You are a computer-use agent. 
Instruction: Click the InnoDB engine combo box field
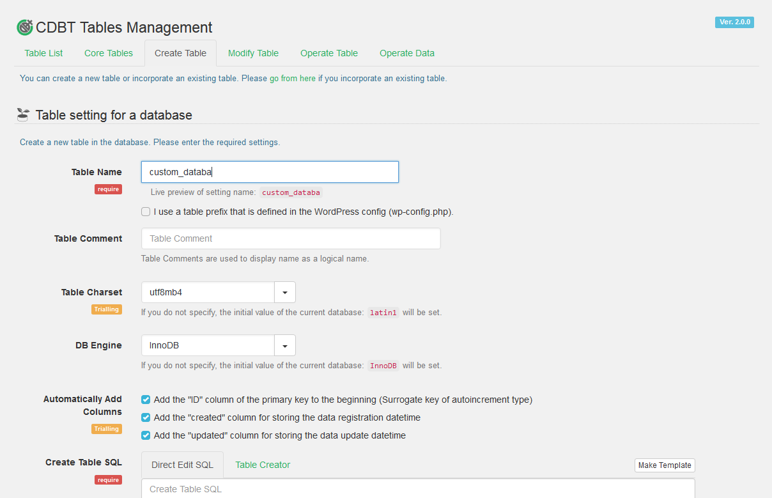[208, 346]
